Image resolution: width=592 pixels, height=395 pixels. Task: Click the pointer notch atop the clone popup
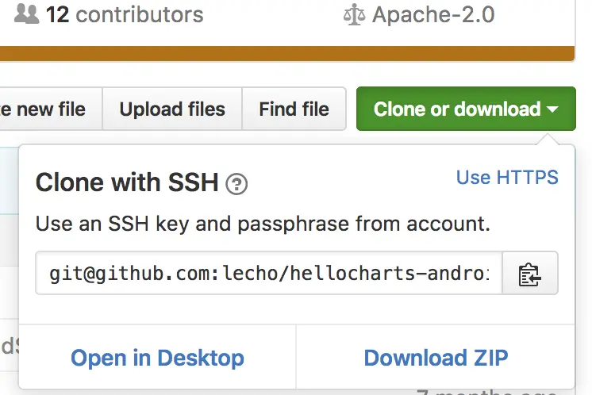[x=548, y=140]
